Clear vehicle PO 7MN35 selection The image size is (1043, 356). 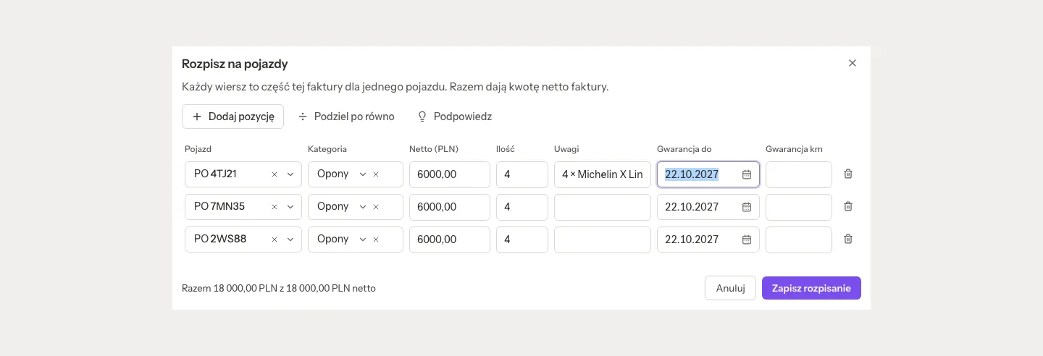275,207
